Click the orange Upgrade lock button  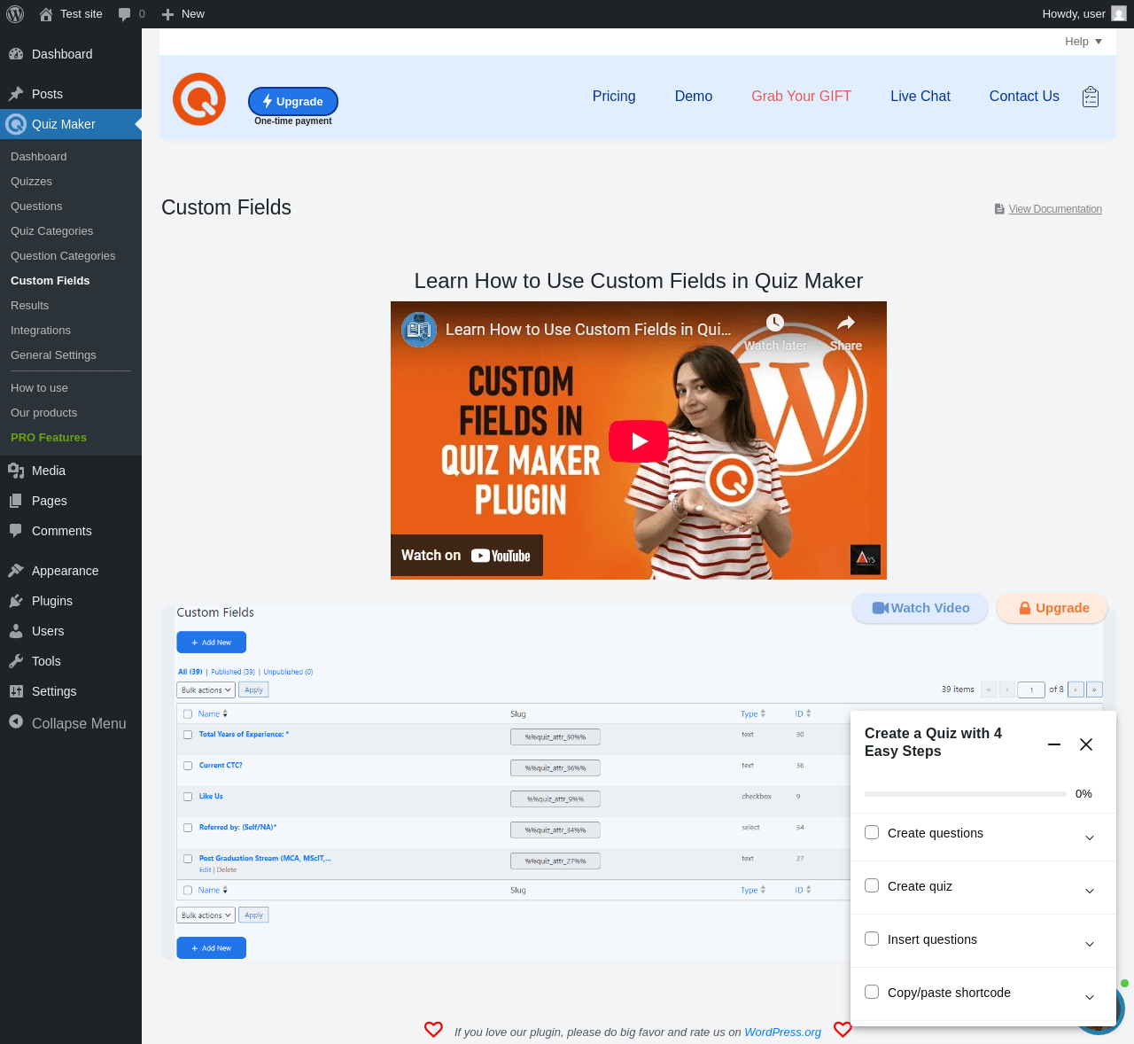(1052, 608)
